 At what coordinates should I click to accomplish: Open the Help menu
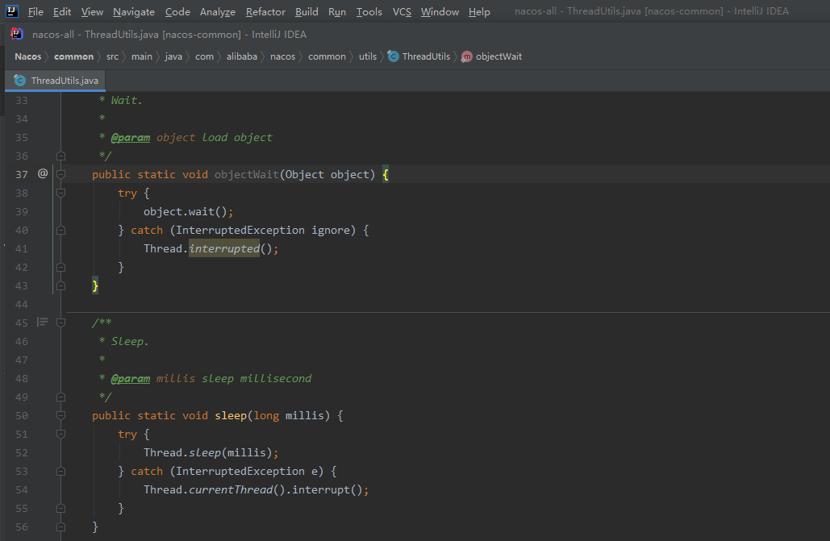(x=479, y=11)
